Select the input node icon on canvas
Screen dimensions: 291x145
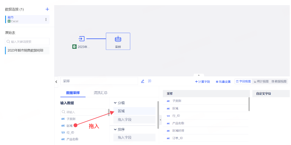tap(82, 39)
